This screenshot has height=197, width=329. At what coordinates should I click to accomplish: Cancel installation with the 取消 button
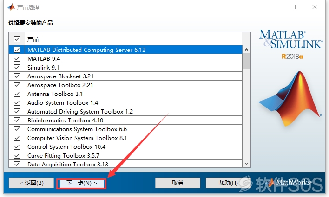(x=178, y=183)
